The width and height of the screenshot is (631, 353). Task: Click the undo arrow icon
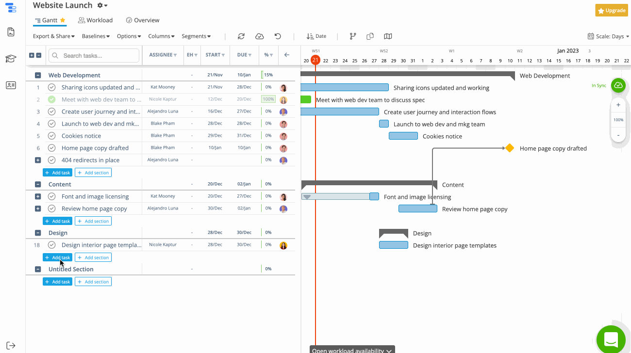pos(278,36)
